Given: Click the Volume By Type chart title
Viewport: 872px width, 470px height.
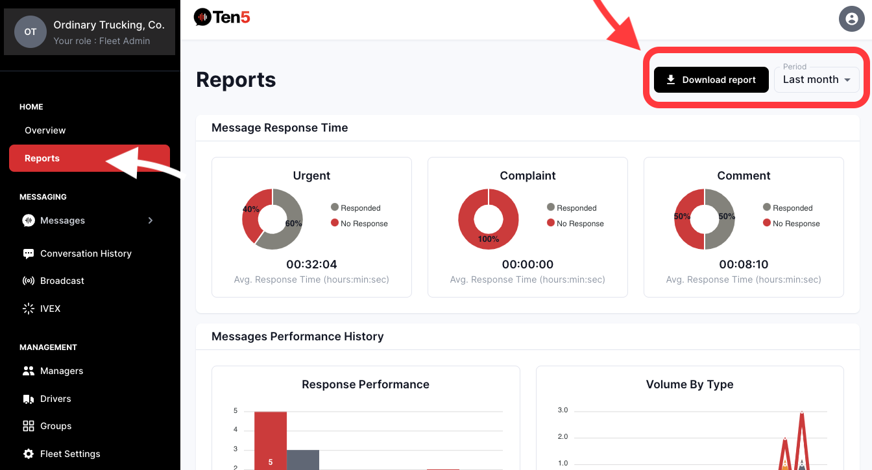Looking at the screenshot, I should click(x=690, y=384).
